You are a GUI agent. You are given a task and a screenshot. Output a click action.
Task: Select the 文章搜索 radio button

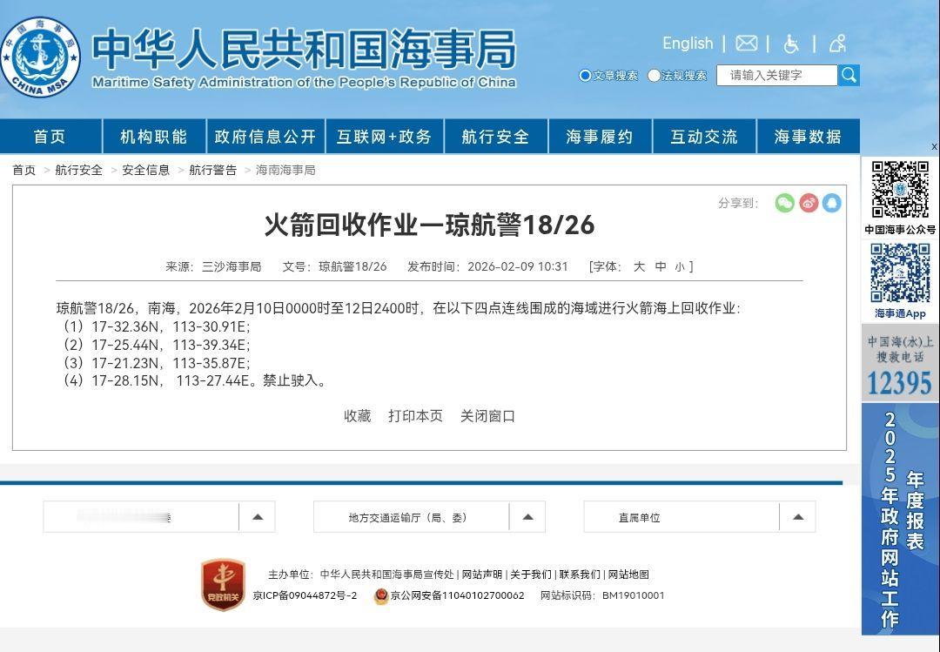pos(584,76)
